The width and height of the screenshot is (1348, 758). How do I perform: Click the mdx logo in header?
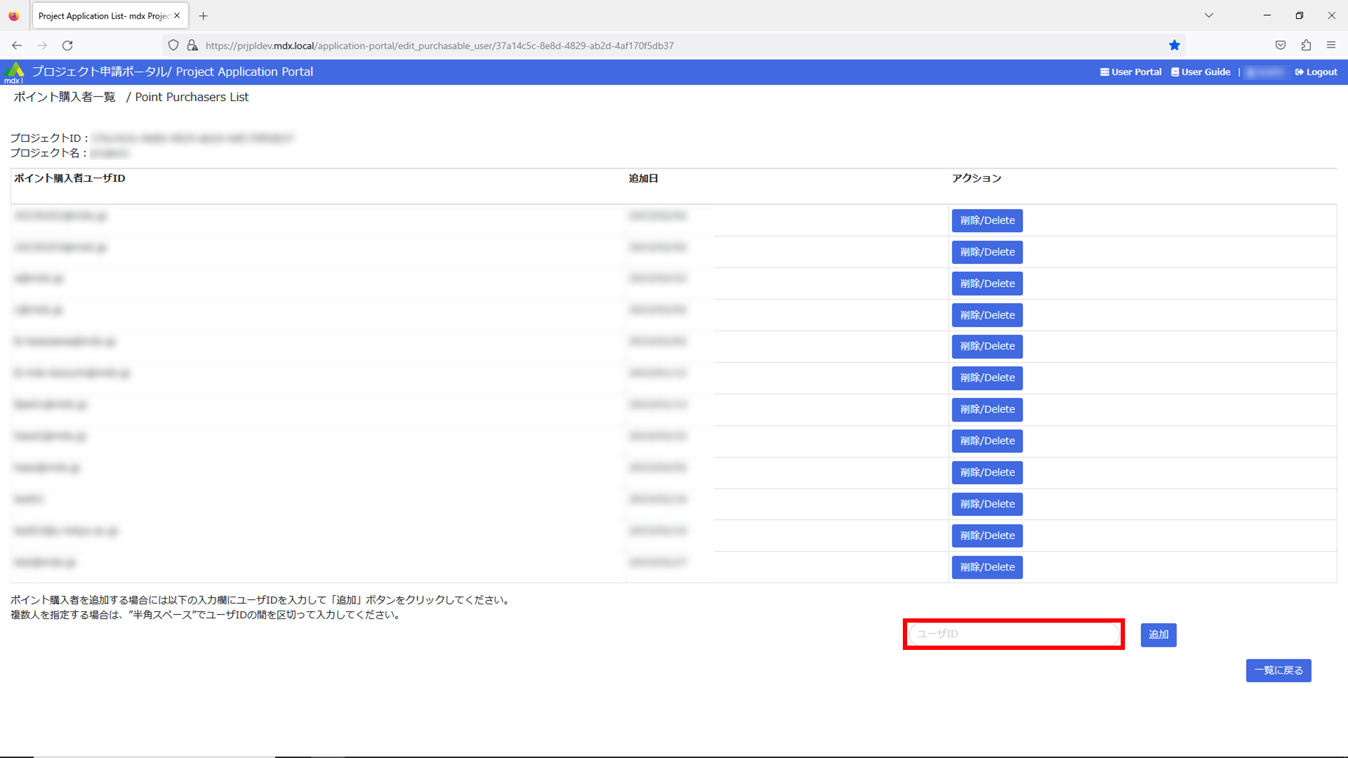coord(14,72)
